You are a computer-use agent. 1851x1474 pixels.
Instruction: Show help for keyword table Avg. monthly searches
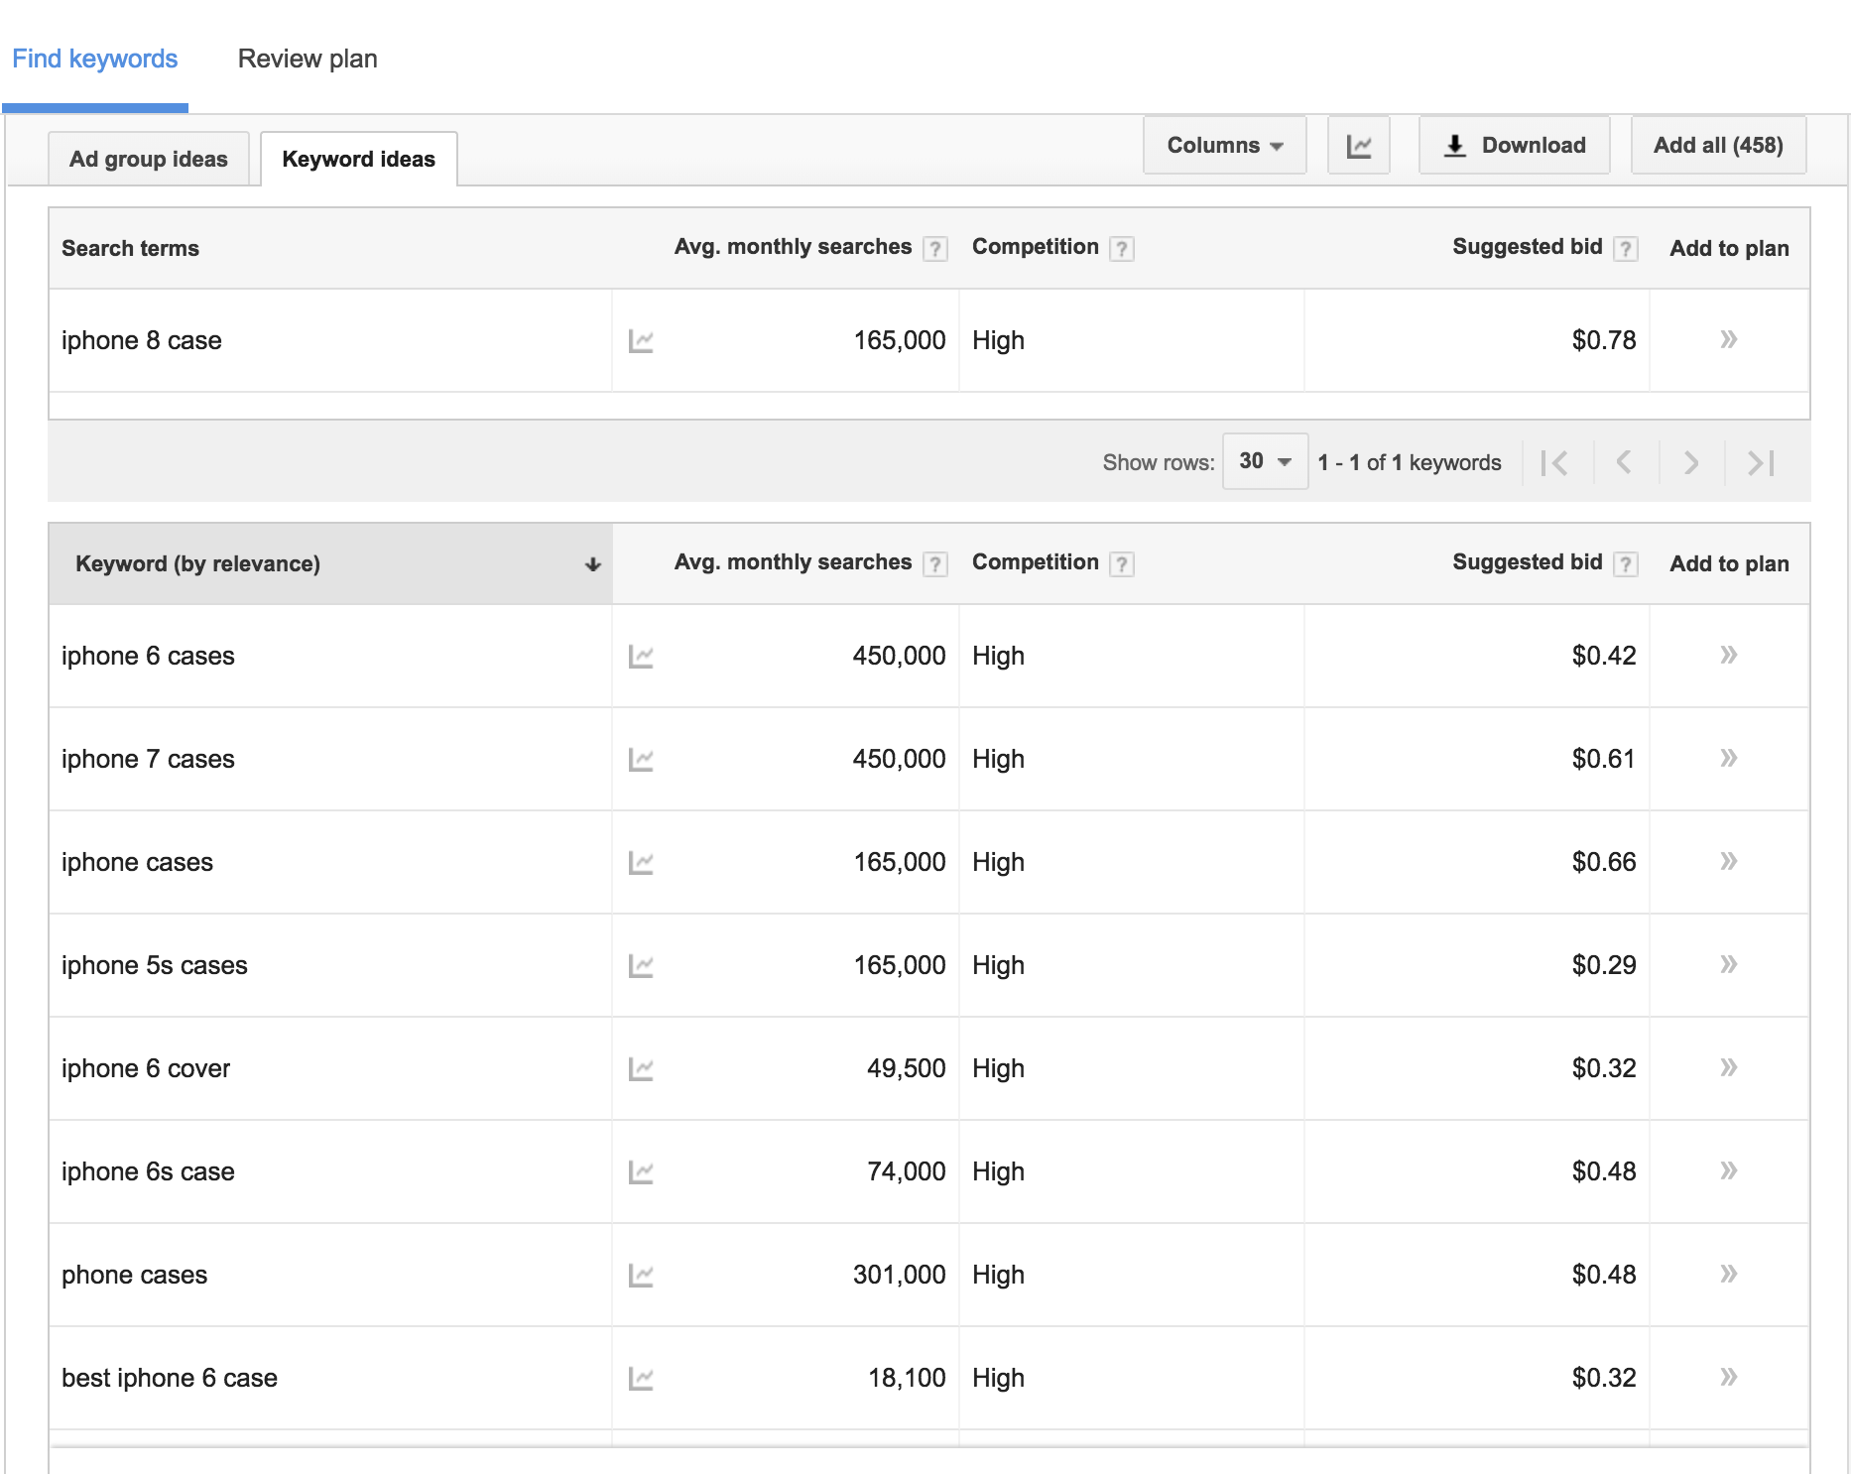coord(934,563)
